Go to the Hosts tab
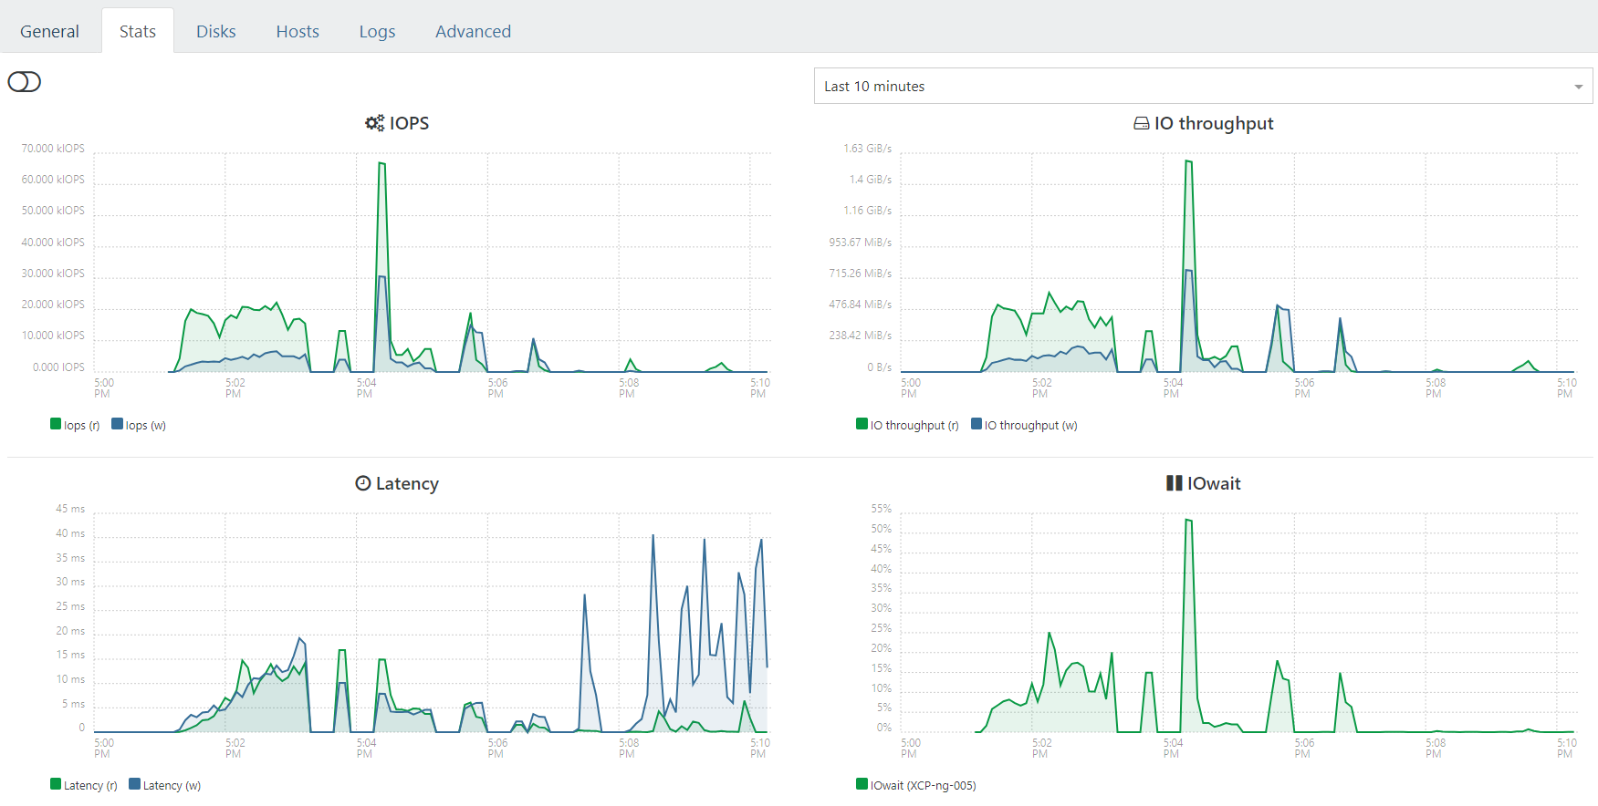Viewport: 1598px width, 806px height. 298,31
